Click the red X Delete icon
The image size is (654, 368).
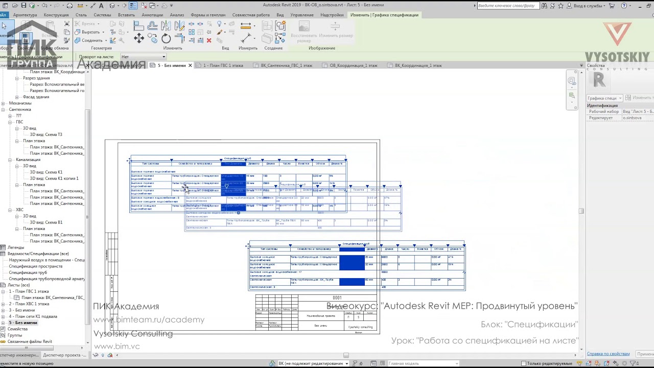208,40
